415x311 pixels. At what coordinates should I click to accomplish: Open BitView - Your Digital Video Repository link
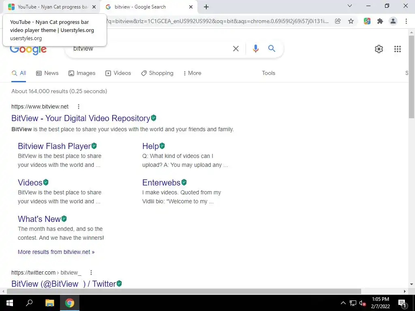[x=81, y=118]
